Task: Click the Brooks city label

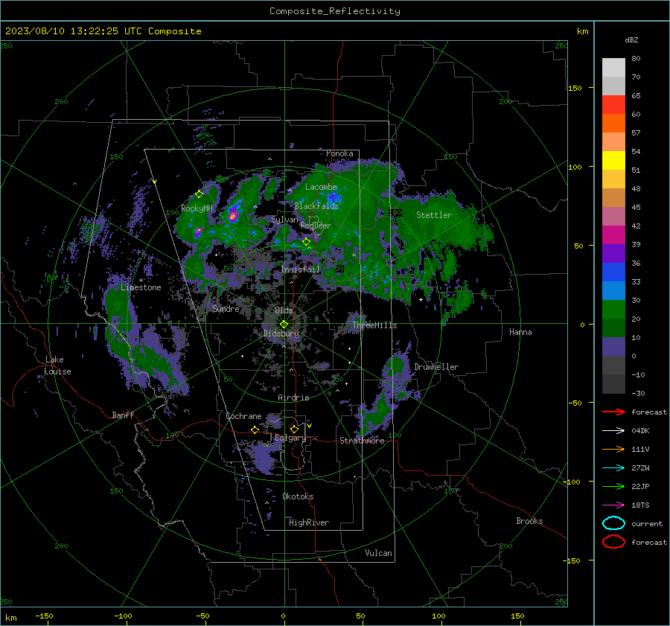Action: click(x=529, y=521)
